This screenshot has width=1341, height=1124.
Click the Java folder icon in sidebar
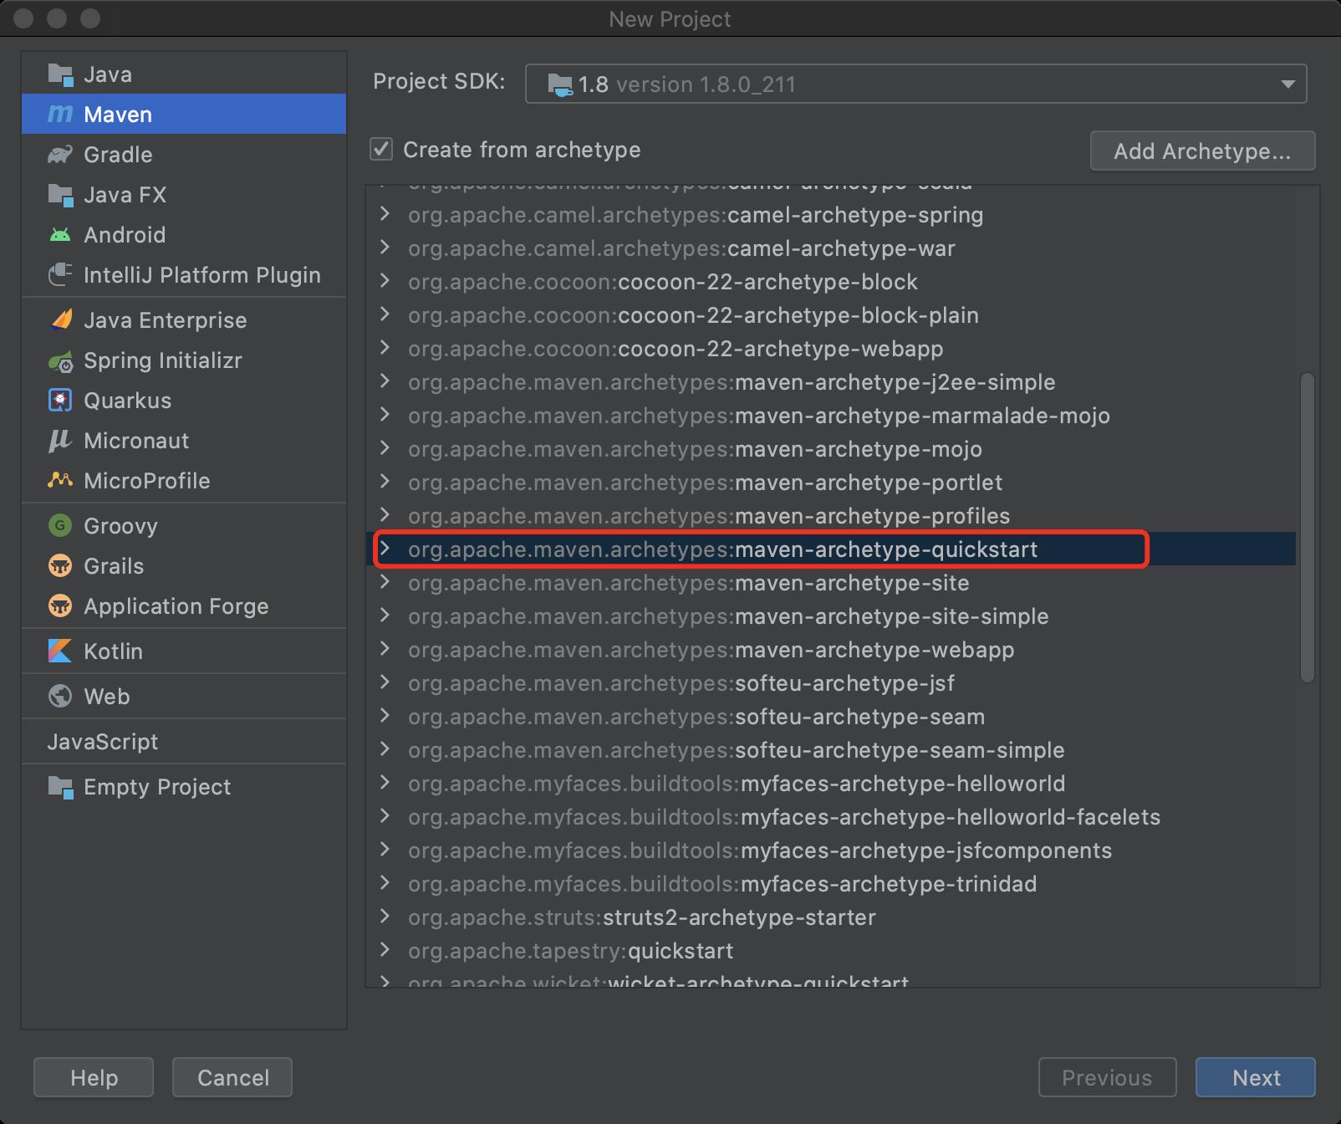[60, 74]
